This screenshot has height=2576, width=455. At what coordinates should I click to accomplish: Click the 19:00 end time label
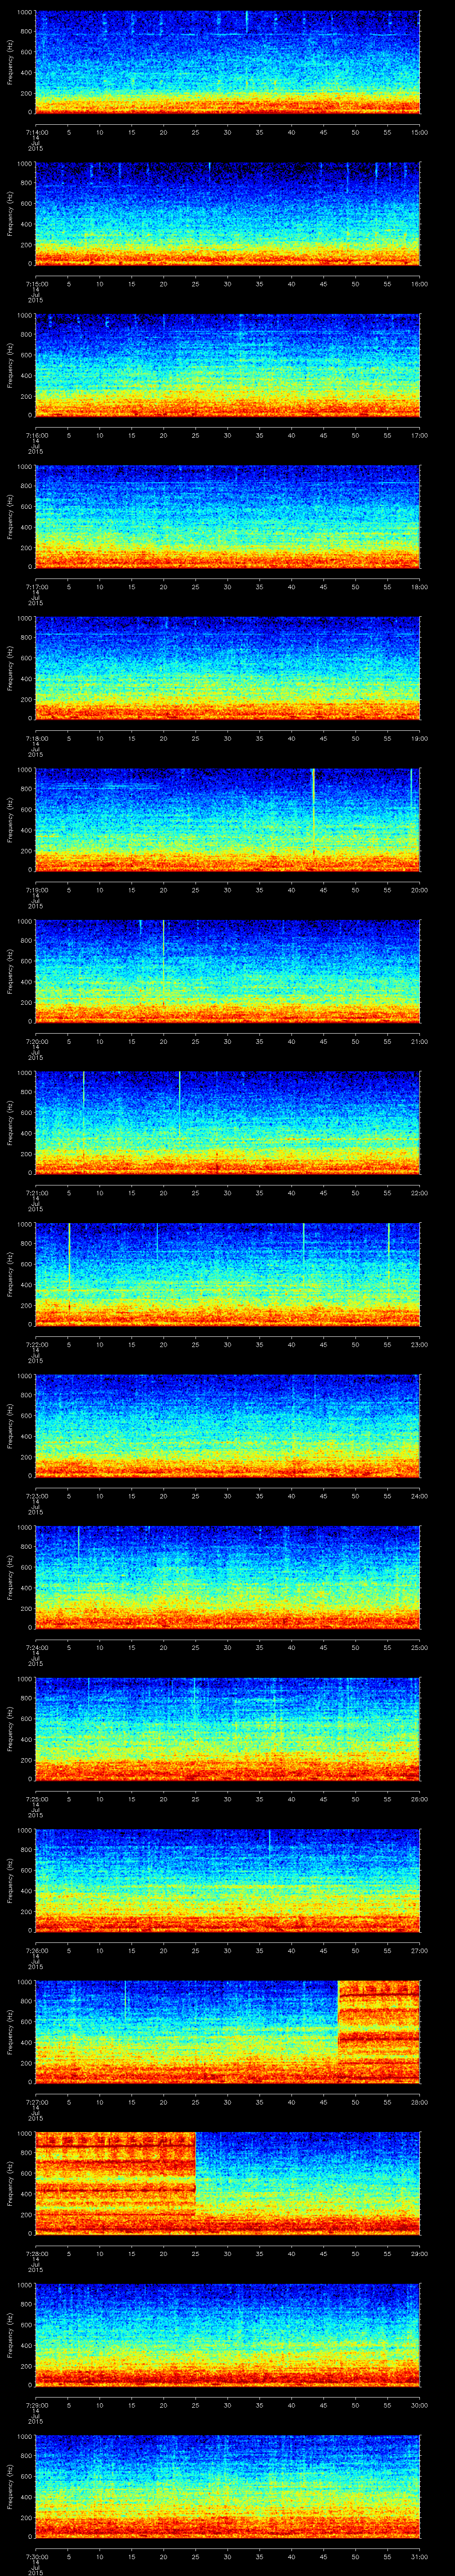tap(420, 738)
